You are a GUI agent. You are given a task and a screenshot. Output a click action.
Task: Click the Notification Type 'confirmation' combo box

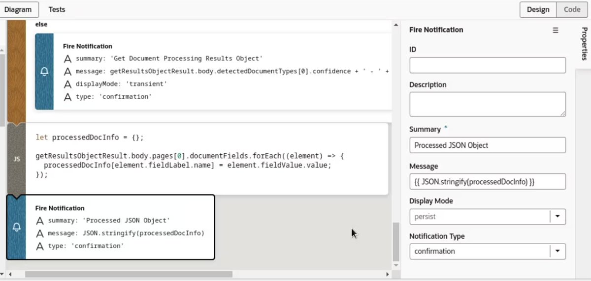tap(487, 251)
